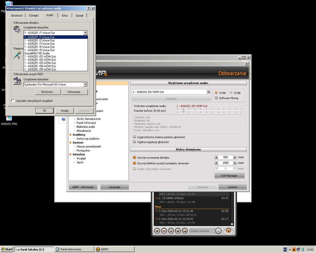
Task: Choose SoundMAX HD Audio from list
Action: click(x=56, y=53)
